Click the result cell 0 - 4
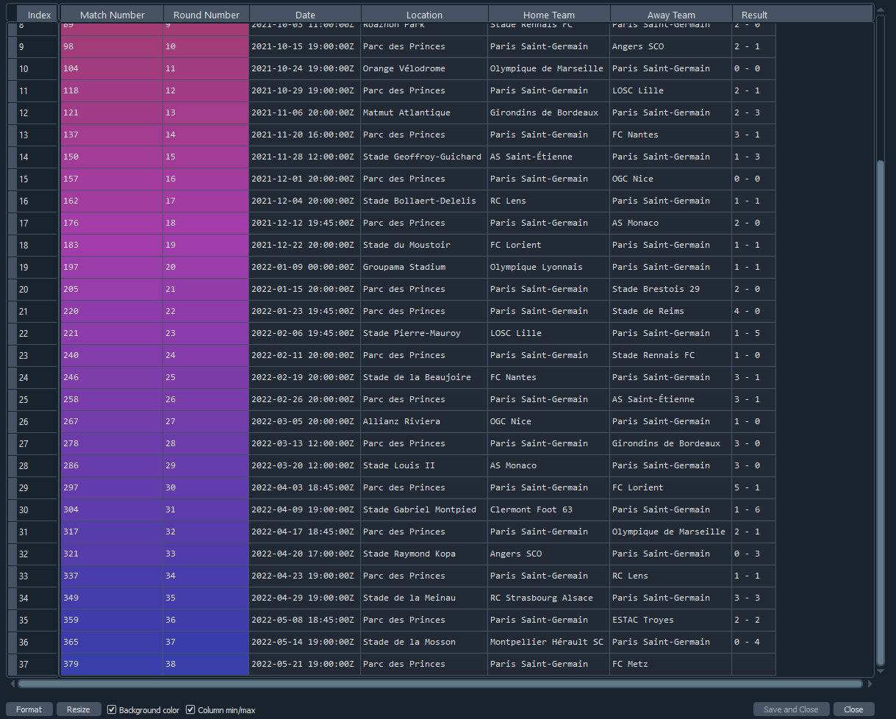Screen dimensions: 896x719 (753, 642)
